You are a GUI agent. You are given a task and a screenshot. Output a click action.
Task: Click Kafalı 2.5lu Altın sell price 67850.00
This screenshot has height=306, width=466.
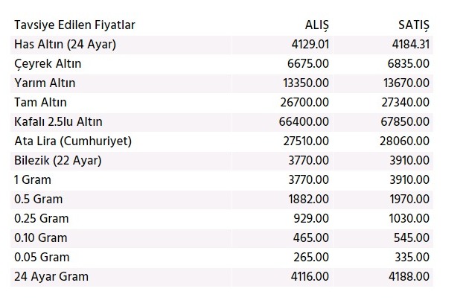click(405, 121)
